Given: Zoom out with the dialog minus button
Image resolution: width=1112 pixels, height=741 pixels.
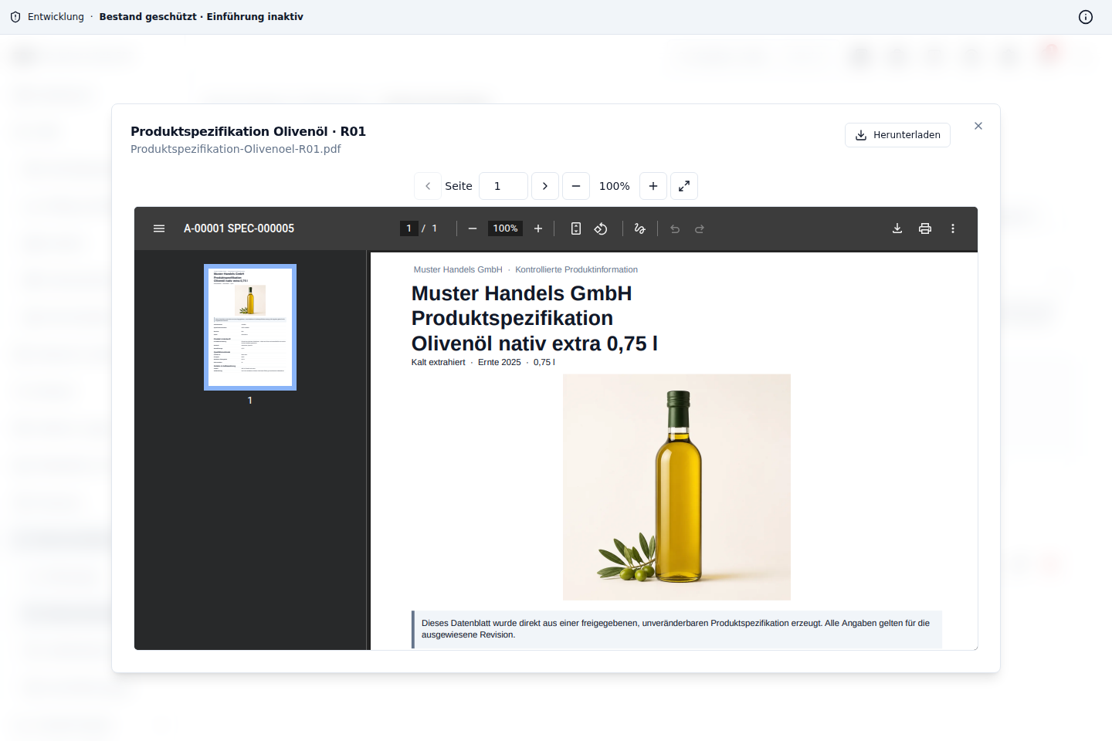Looking at the screenshot, I should pyautogui.click(x=576, y=186).
